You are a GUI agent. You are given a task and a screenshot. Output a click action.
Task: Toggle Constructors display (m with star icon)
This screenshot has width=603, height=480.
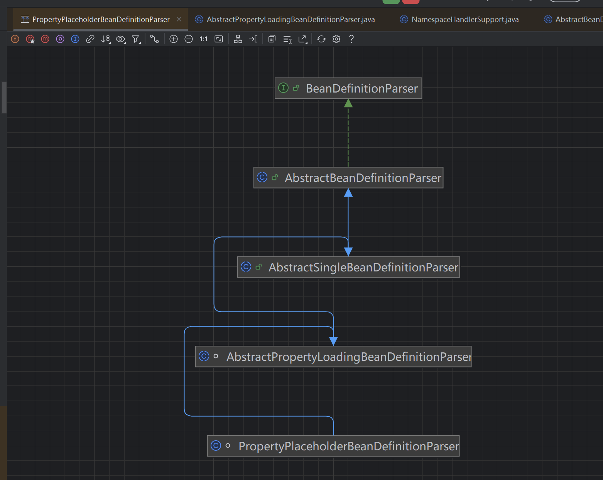[30, 39]
